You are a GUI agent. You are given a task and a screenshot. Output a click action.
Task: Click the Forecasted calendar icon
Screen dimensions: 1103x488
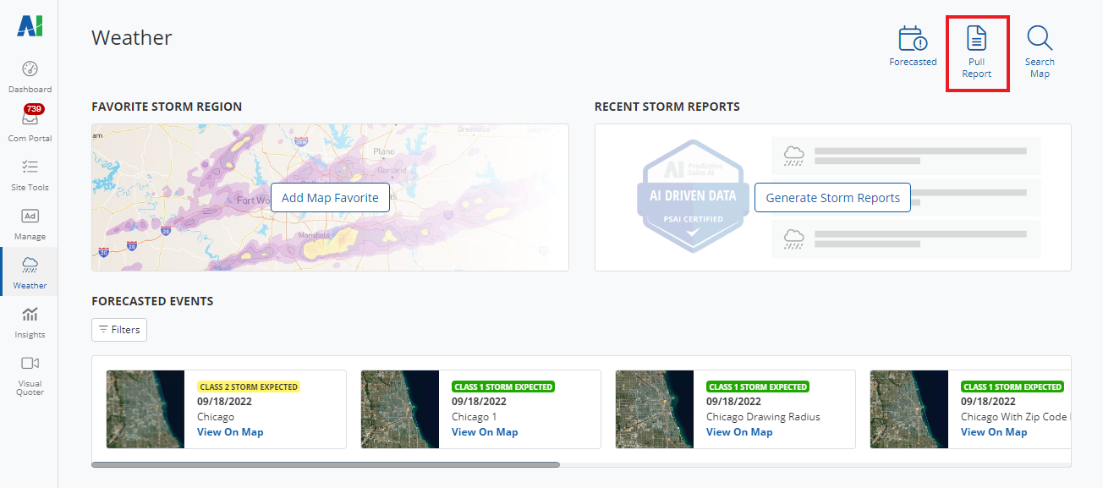point(913,39)
